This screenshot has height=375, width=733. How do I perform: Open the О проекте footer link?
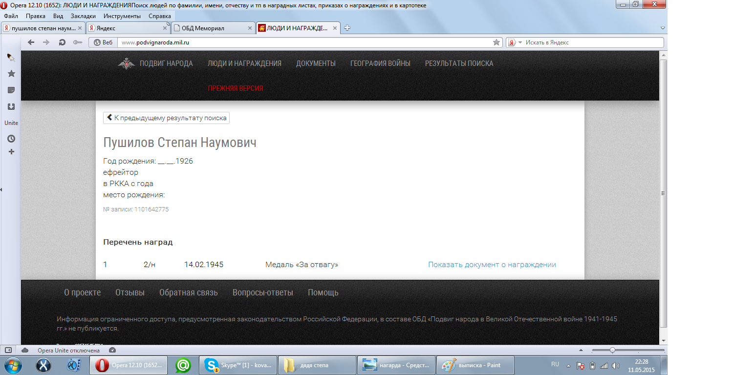[x=83, y=292]
